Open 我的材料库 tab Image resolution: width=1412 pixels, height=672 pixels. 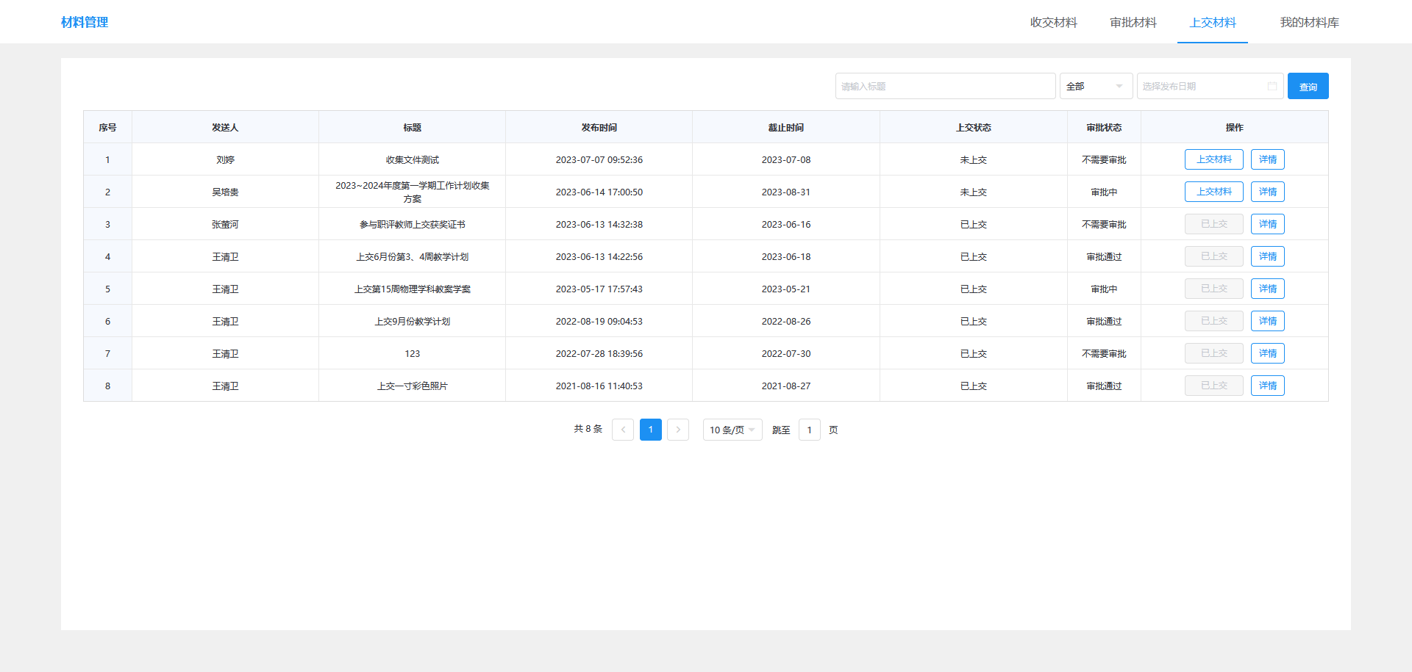coord(1309,22)
